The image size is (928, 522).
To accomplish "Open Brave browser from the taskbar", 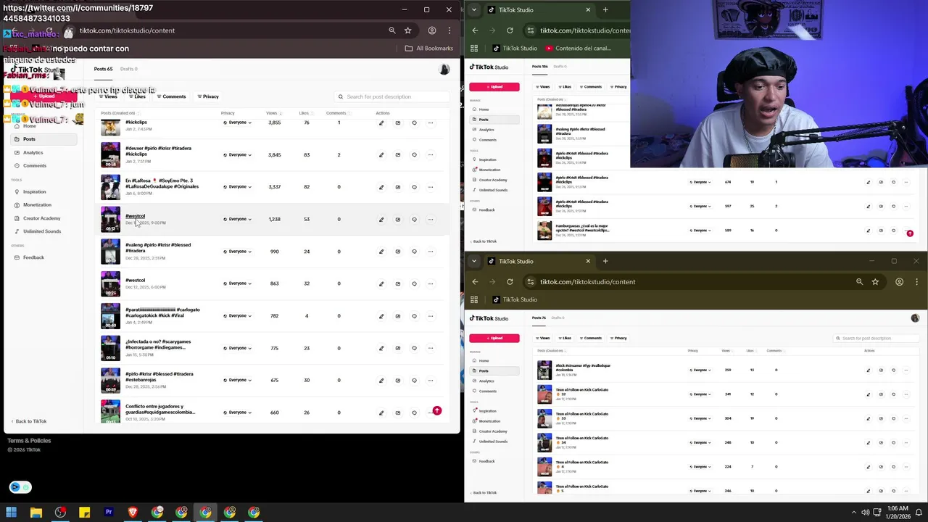I will (x=133, y=513).
